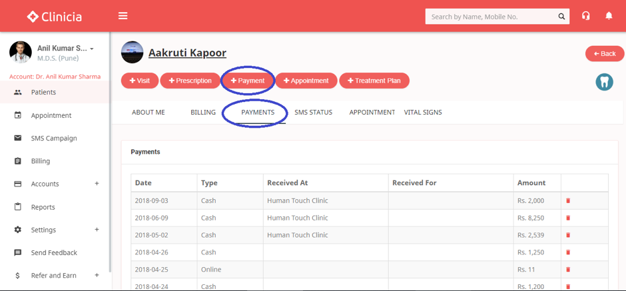626x291 pixels.
Task: Click the add Payment button
Action: [x=248, y=81]
